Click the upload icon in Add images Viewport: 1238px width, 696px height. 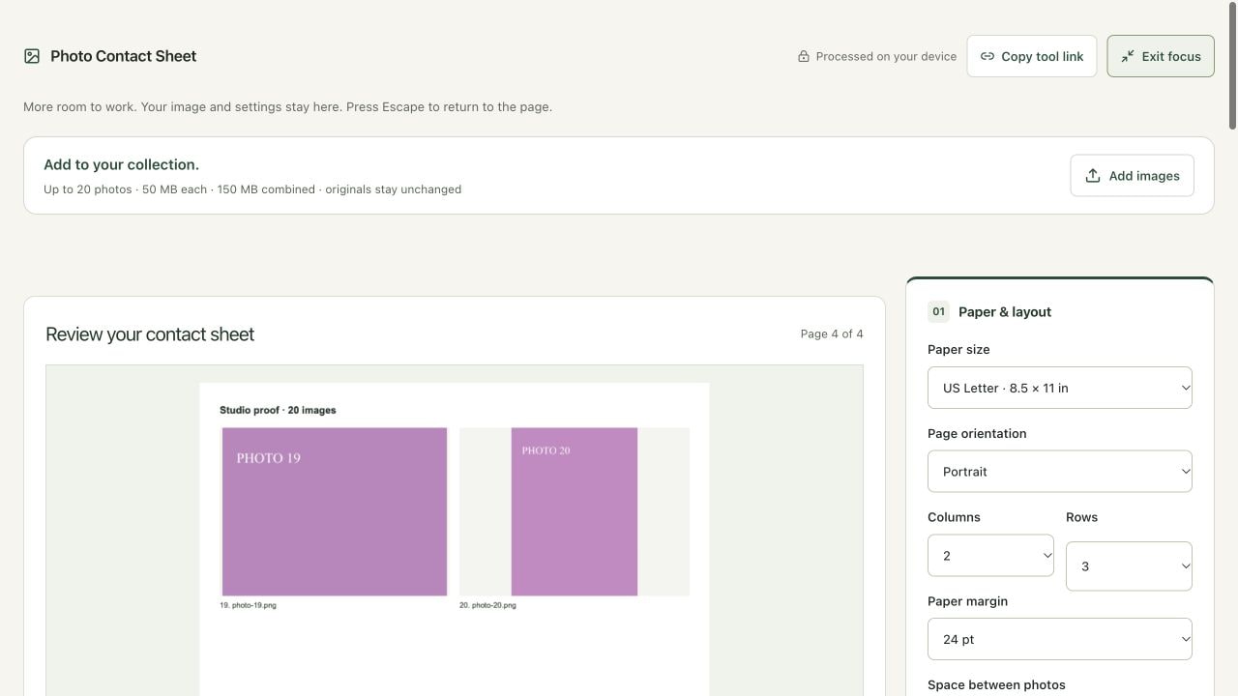pos(1093,176)
